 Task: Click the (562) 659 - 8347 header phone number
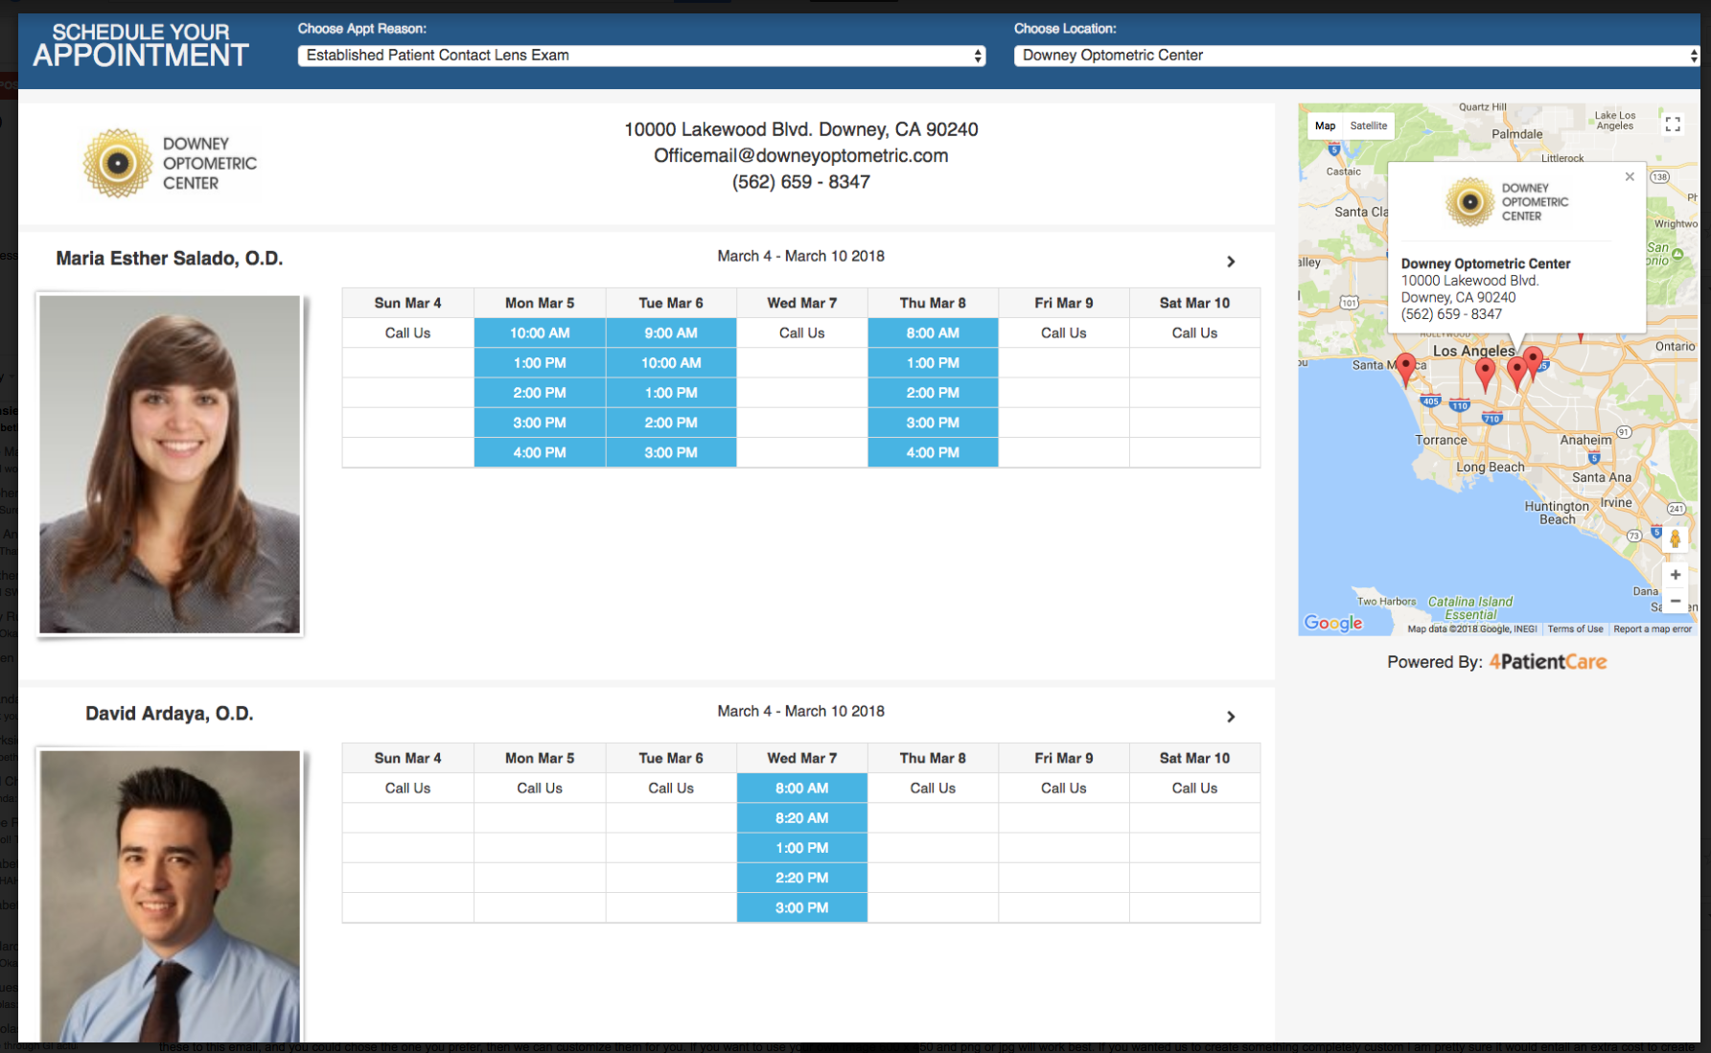pyautogui.click(x=801, y=182)
